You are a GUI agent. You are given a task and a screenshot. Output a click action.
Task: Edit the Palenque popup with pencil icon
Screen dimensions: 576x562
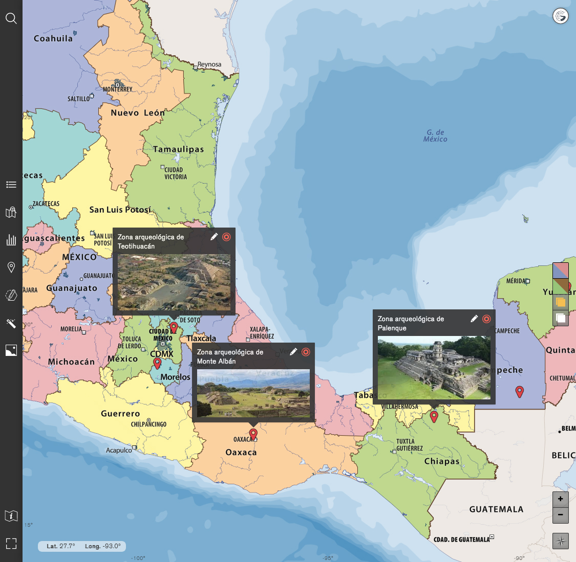pyautogui.click(x=474, y=319)
